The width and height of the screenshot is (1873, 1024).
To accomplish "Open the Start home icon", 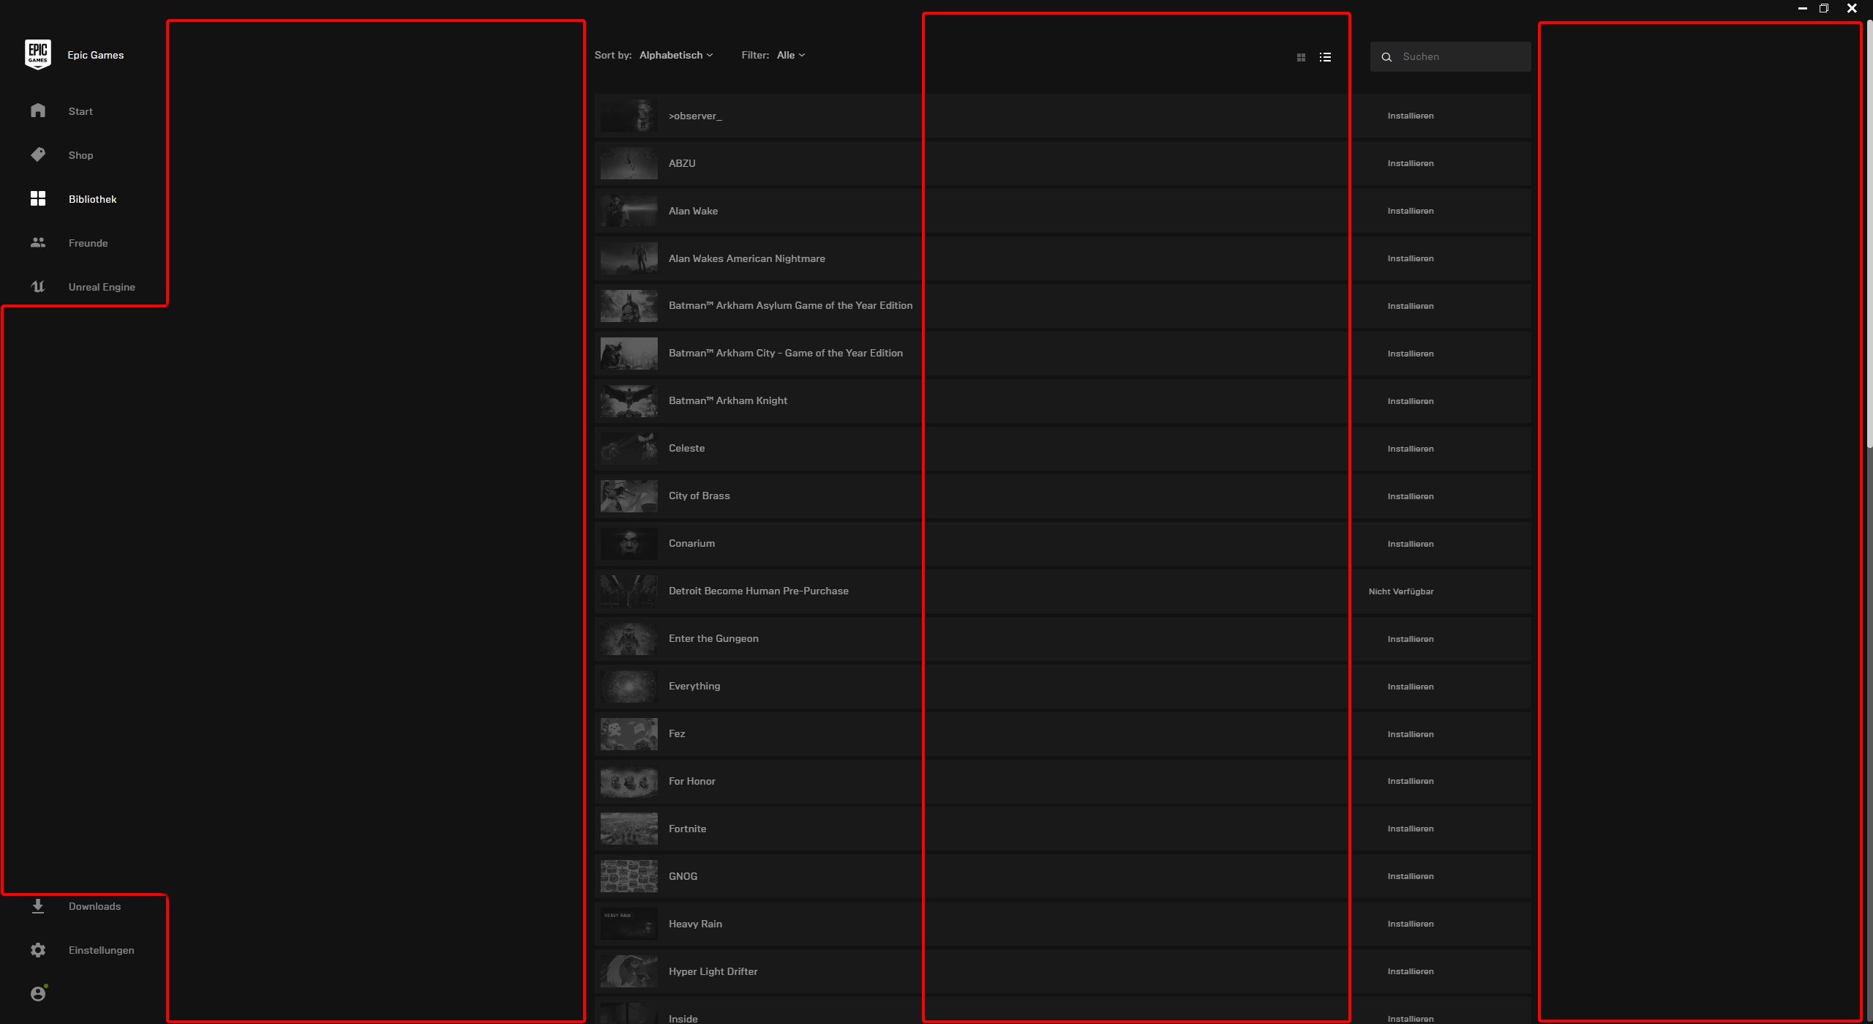I will coord(38,111).
